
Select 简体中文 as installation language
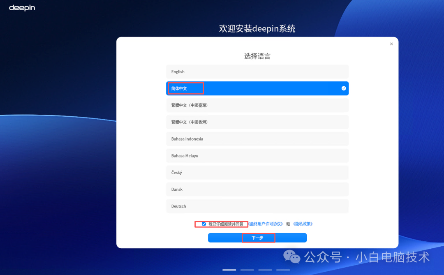(x=257, y=88)
